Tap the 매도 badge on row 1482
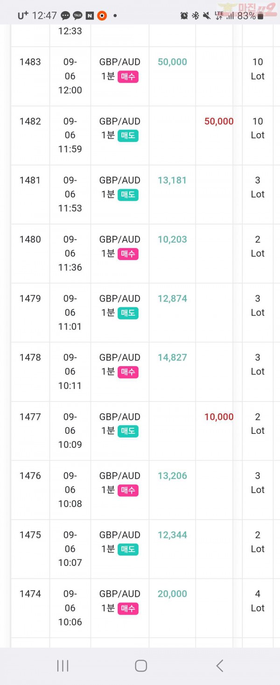 [128, 135]
